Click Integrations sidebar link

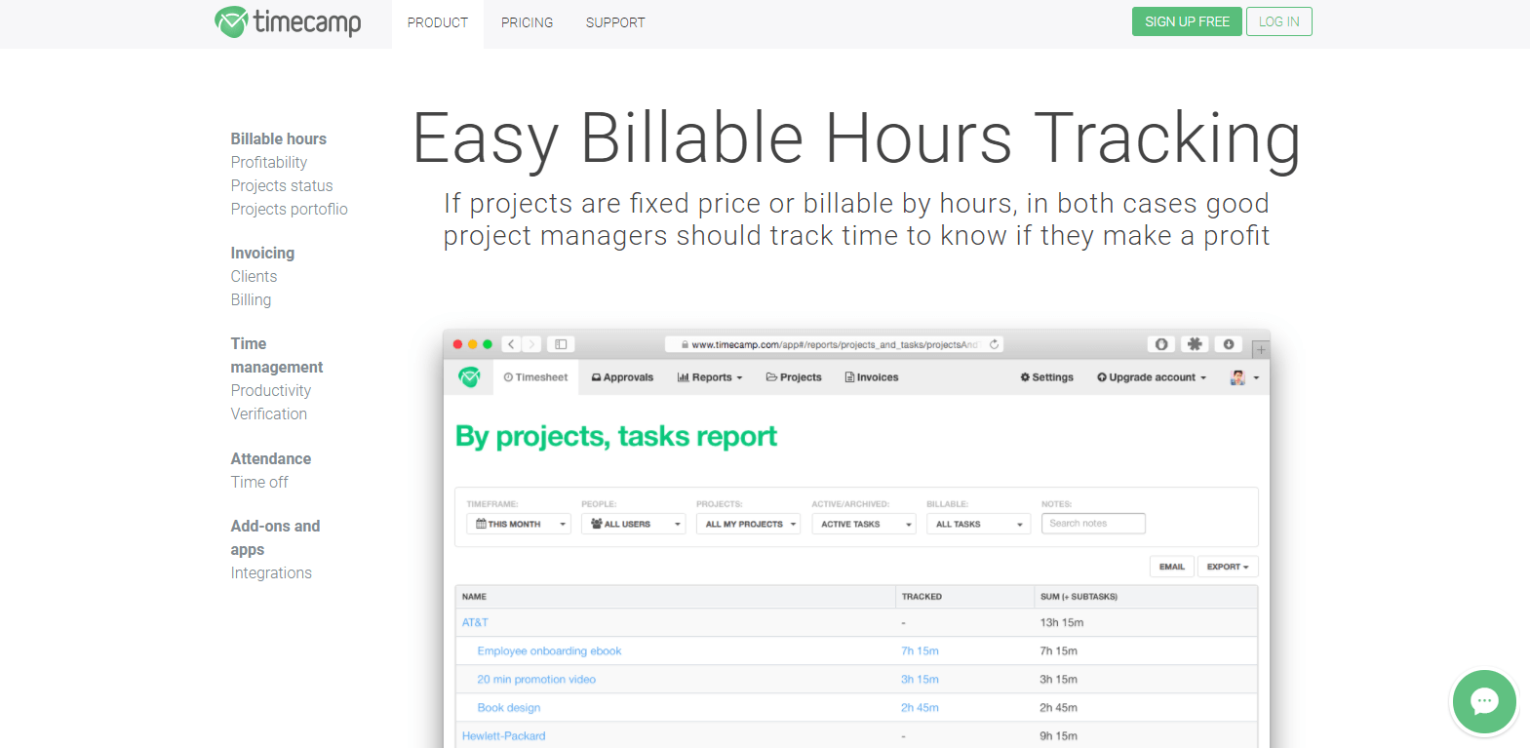[271, 572]
